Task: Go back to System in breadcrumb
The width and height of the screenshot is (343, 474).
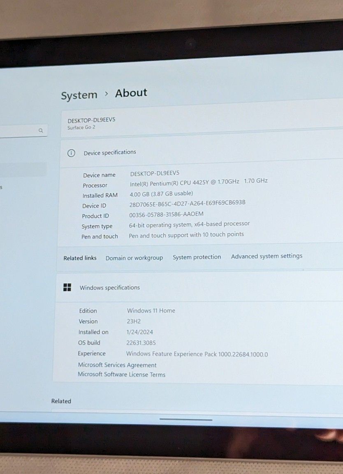Action: pyautogui.click(x=79, y=95)
